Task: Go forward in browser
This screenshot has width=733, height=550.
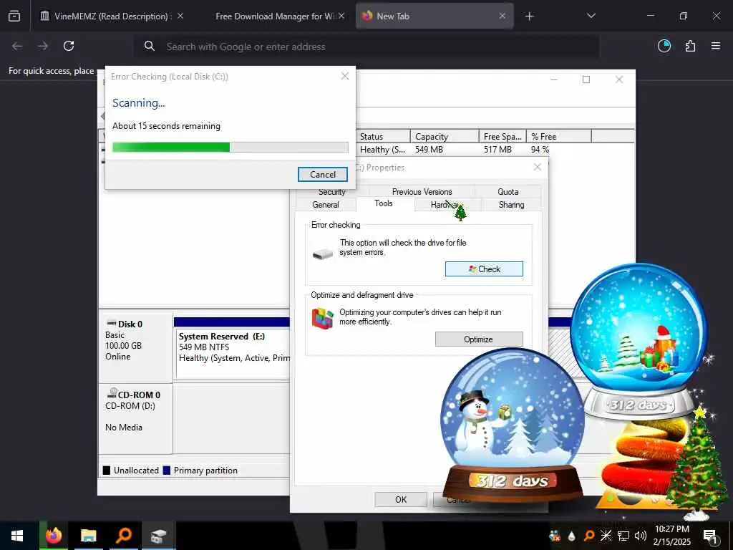Action: 43,46
